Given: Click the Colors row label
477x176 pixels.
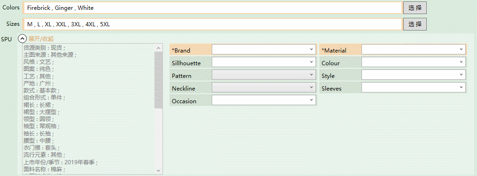Looking at the screenshot, I should pyautogui.click(x=11, y=8).
